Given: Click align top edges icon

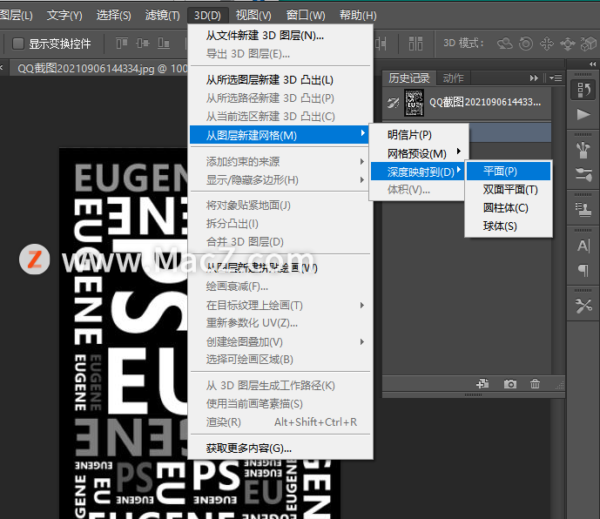Looking at the screenshot, I should point(122,43).
